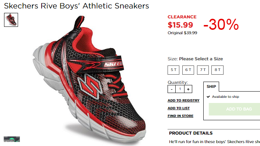Choose the 7 T size option
Screen dimensions: 260x146
tap(203, 70)
